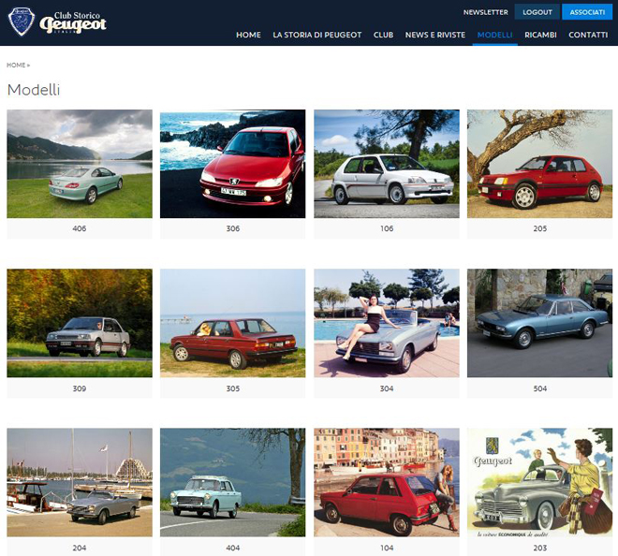Open the green 406 coupé thumbnail
This screenshot has height=556, width=618.
pos(80,164)
